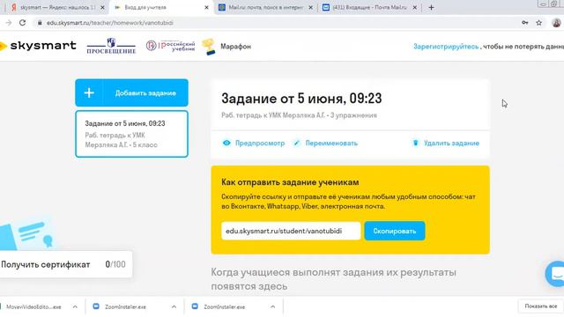564x317 pixels.
Task: Open the Chrome profile avatar
Action: tap(556, 23)
